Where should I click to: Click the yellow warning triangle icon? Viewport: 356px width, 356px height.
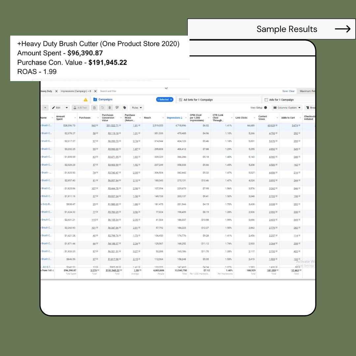[86, 100]
